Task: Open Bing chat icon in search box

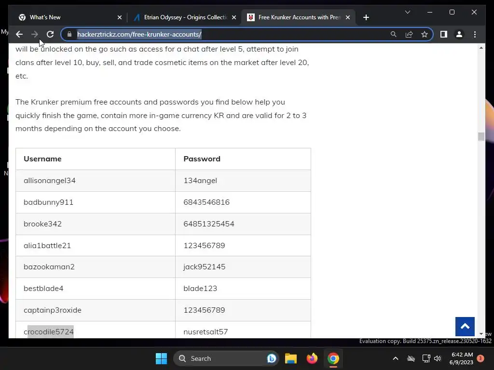Action: [x=271, y=358]
